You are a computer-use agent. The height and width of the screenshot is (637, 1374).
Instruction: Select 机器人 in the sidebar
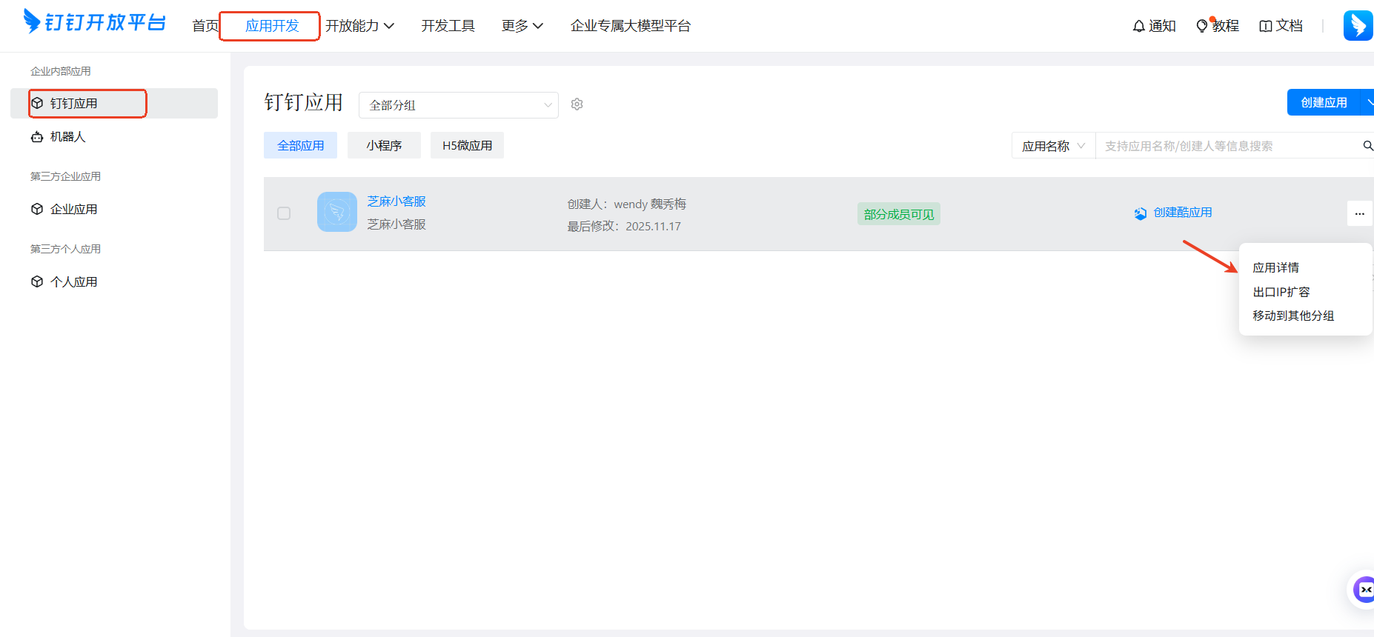(x=114, y=137)
